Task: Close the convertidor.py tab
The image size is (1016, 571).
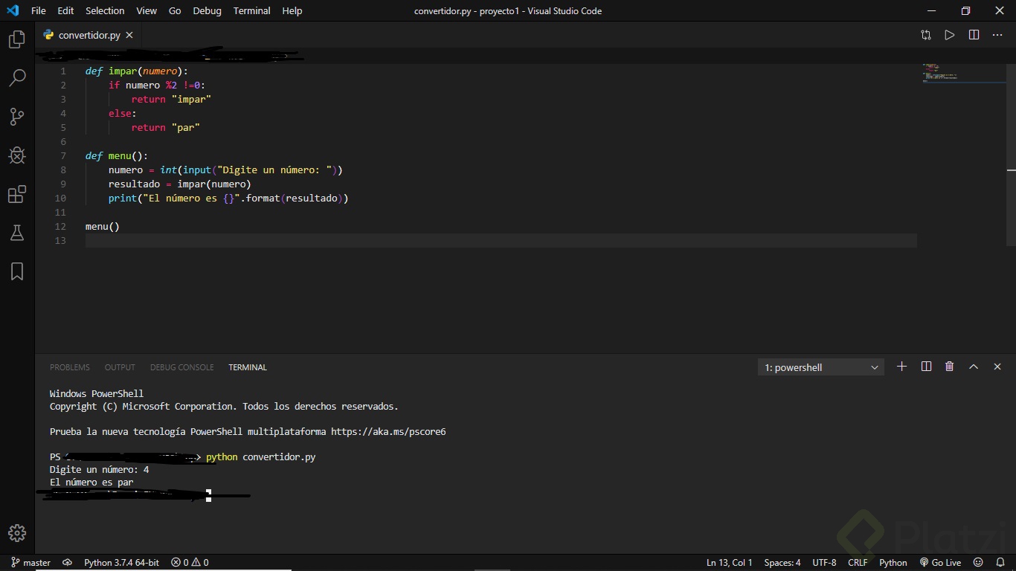Action: 129,35
